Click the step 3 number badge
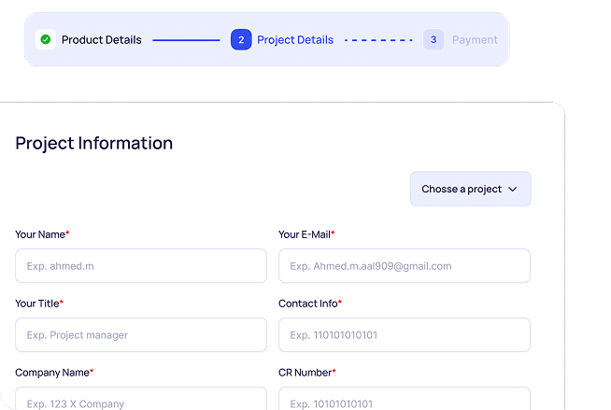 [433, 39]
